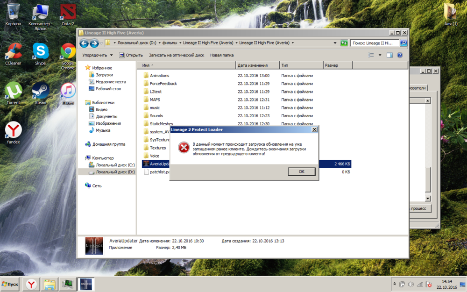The height and width of the screenshot is (292, 467).
Task: Select the CCleaner desktop icon
Action: click(13, 52)
